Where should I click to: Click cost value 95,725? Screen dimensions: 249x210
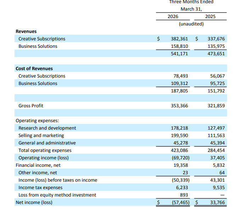(x=217, y=84)
